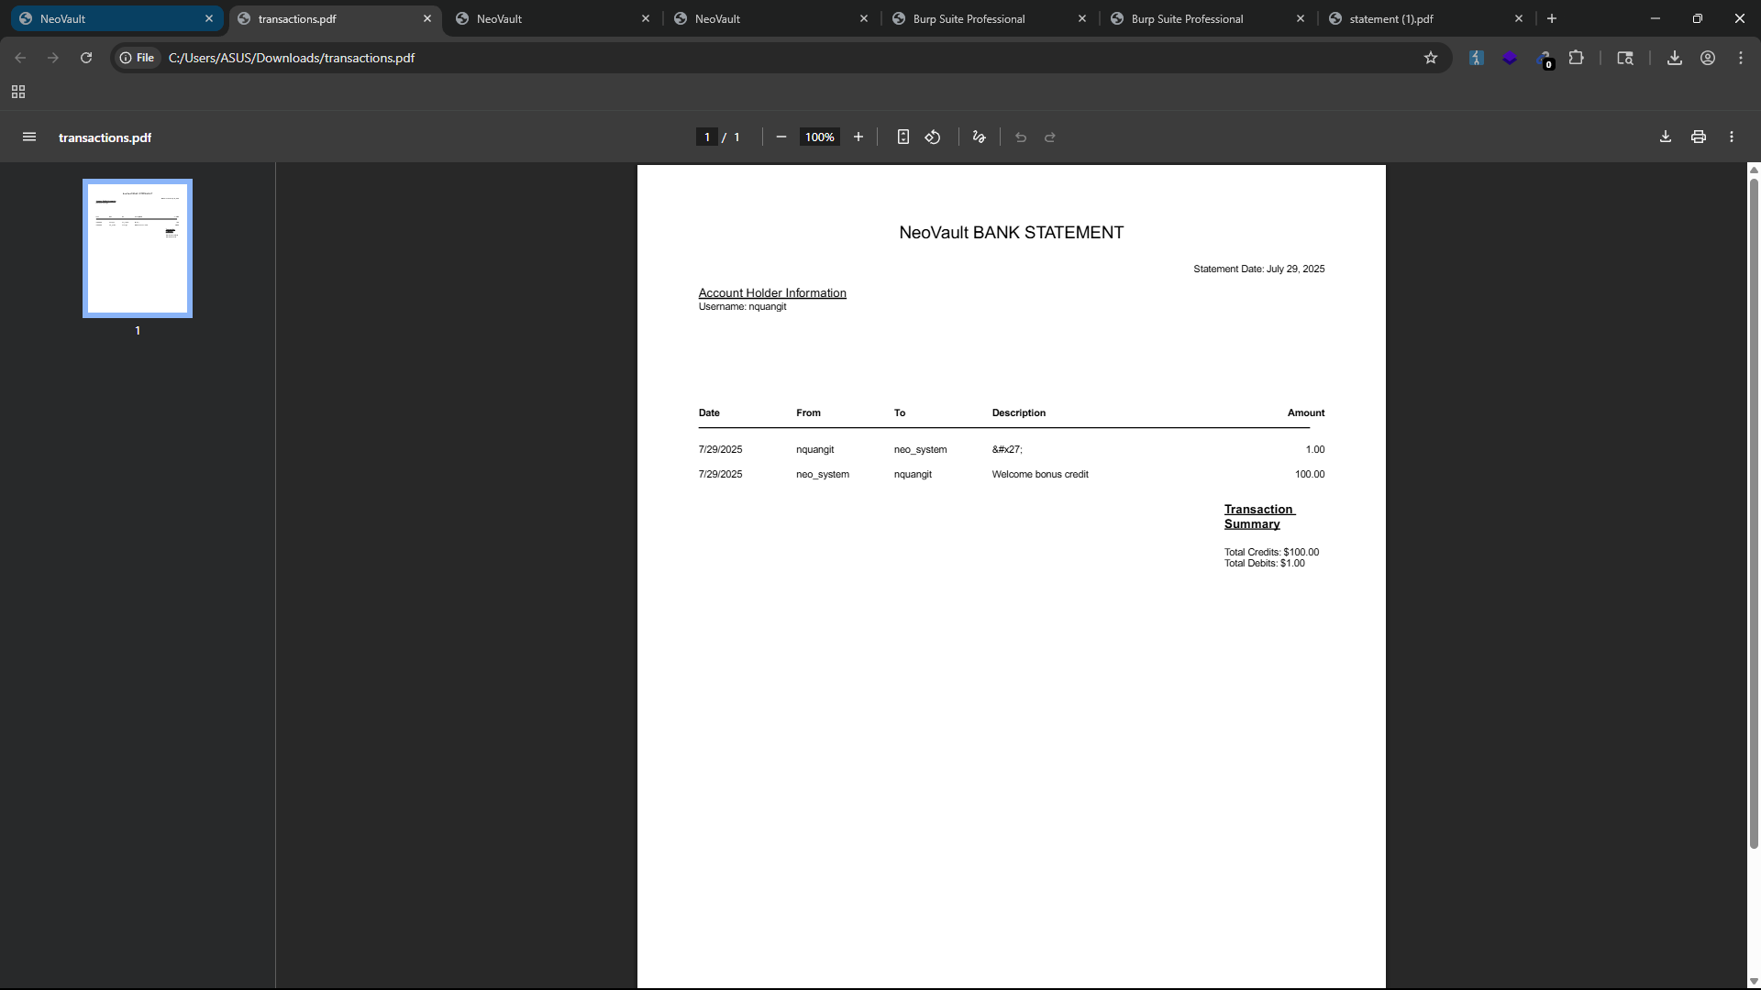Go back in browser history

point(20,58)
